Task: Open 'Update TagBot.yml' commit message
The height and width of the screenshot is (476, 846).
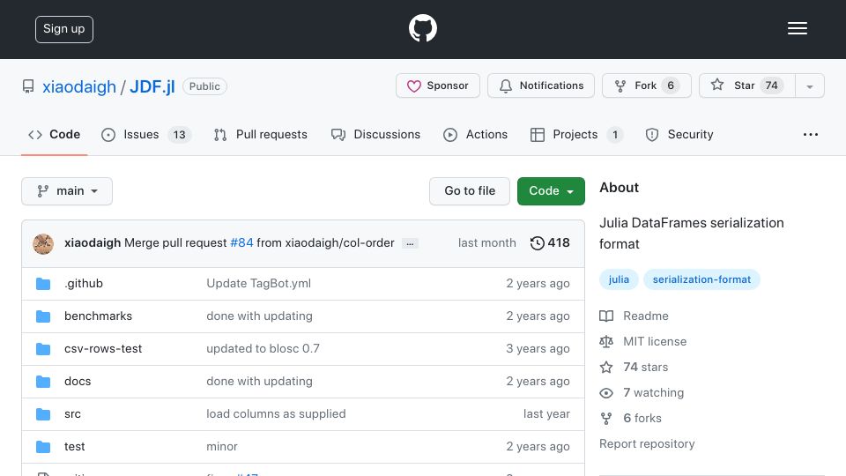Action: pyautogui.click(x=258, y=283)
